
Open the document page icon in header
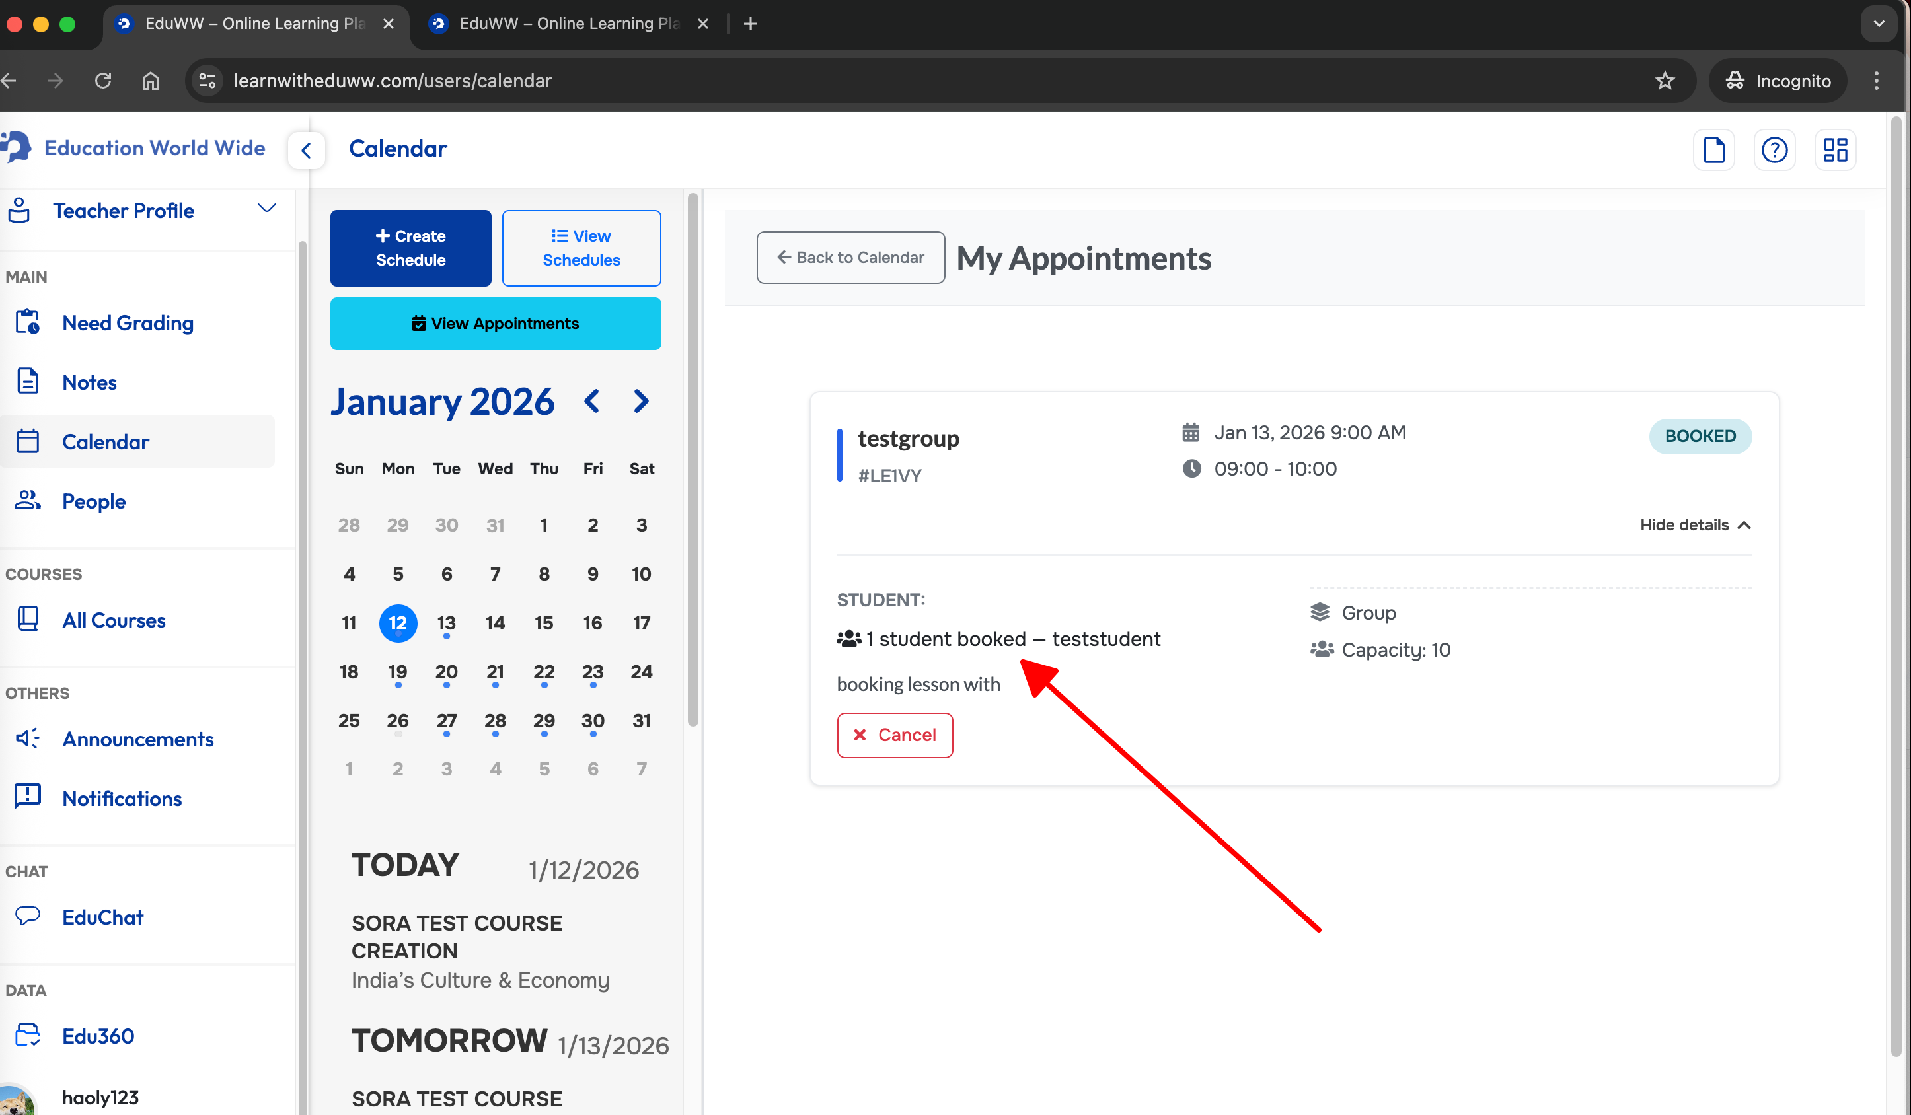tap(1713, 149)
